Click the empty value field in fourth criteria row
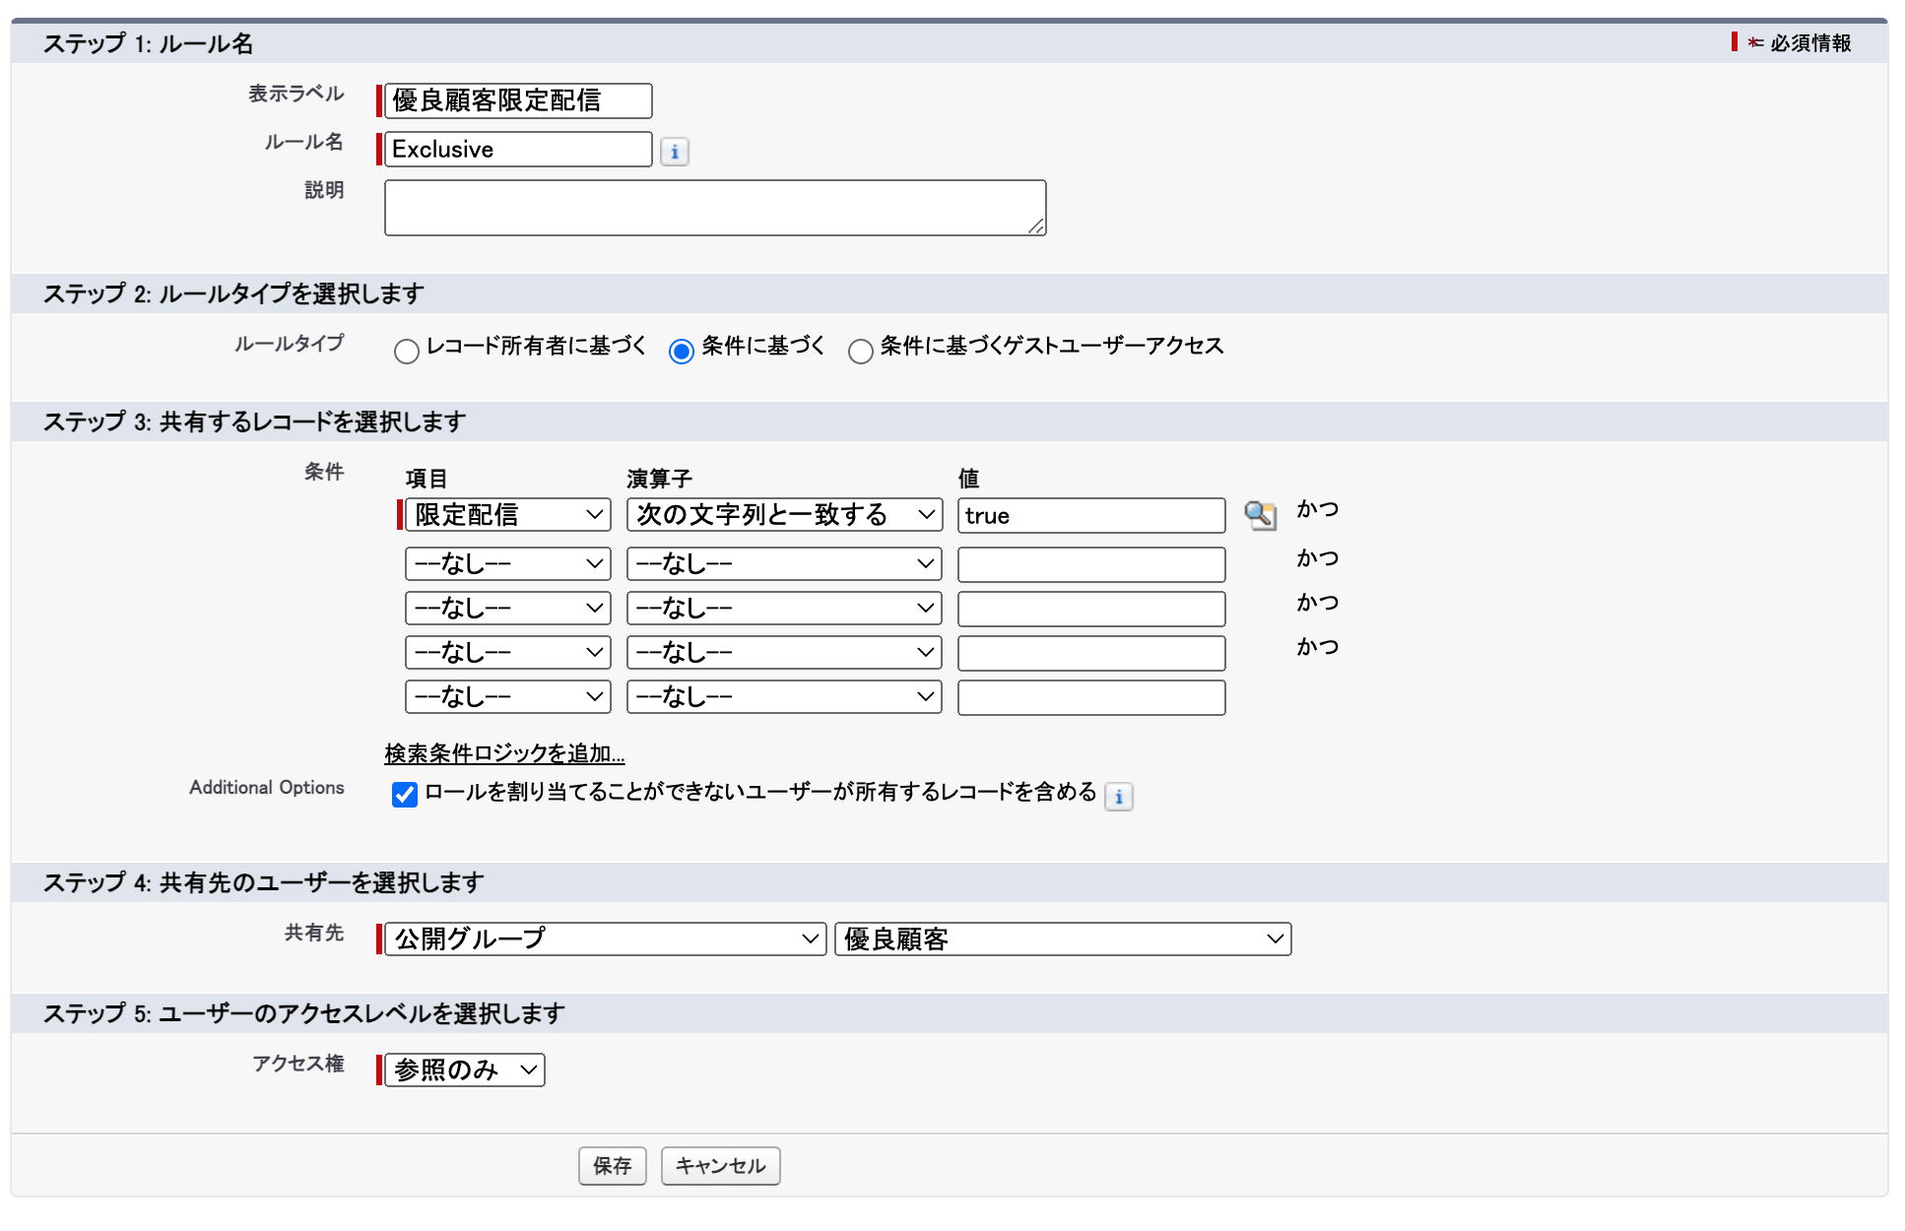Viewport: 1905px width, 1231px height. (1091, 654)
